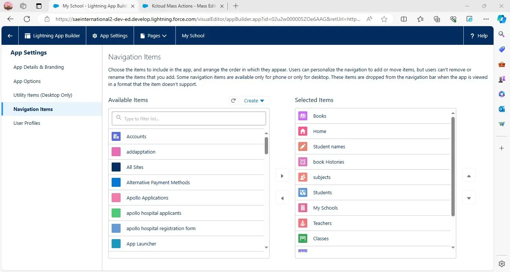Screen dimensions: 510x272
Task: Move selected item up with up arrow
Action: click(469, 176)
